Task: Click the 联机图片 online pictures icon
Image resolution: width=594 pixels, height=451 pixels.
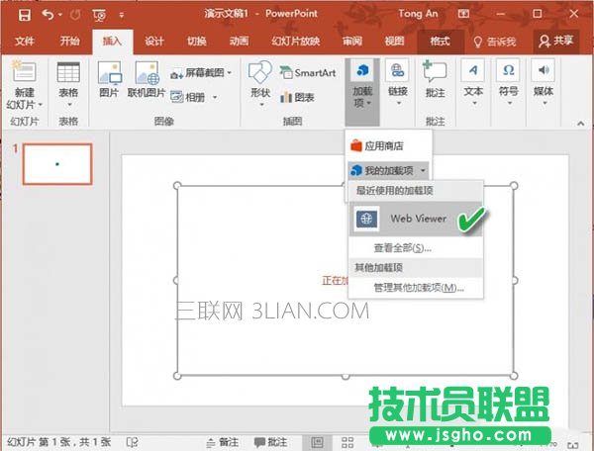Action: point(147,72)
